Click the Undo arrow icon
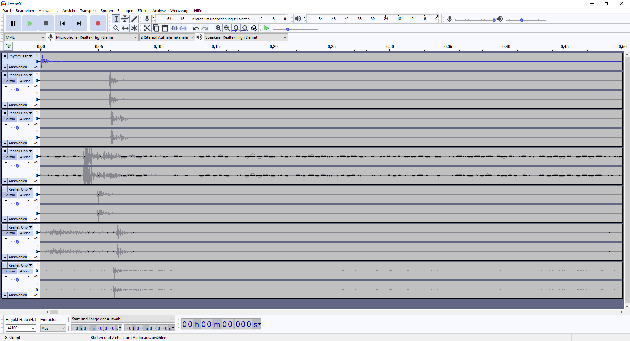Screen dimensions: 630x341 click(x=196, y=28)
